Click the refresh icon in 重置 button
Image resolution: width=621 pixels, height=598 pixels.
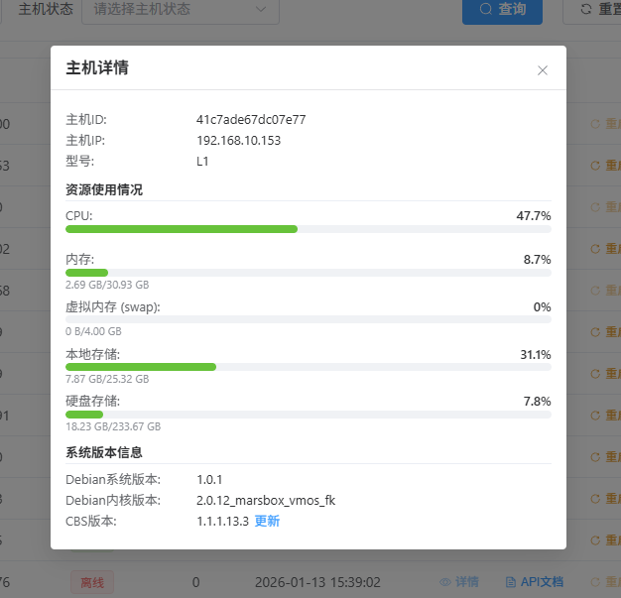pos(586,10)
